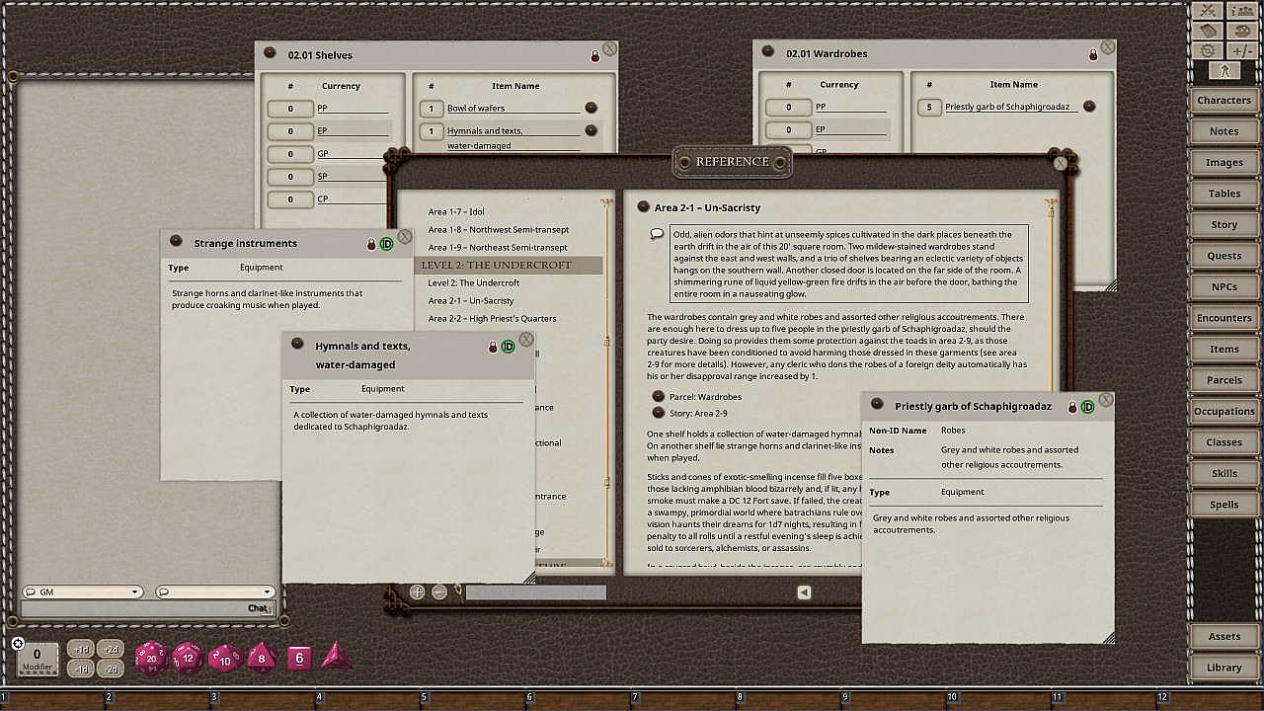The height and width of the screenshot is (711, 1264).
Task: Open the options gear in the top-right toolbar
Action: (x=1207, y=50)
